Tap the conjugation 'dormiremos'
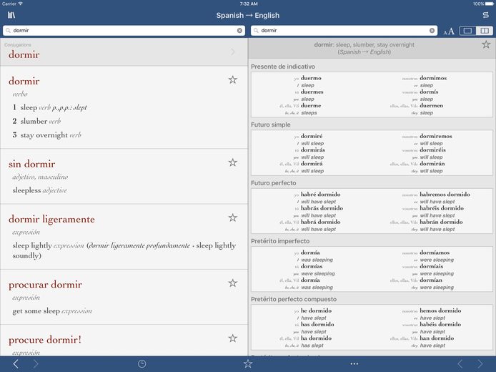Image resolution: width=496 pixels, height=372 pixels. tap(435, 136)
